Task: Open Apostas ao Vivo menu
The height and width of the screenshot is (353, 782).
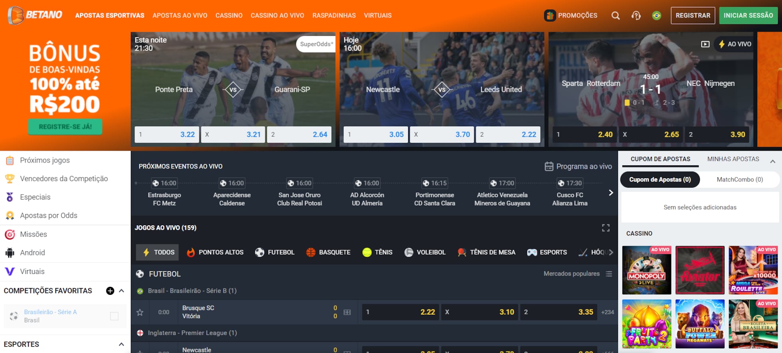Action: [x=180, y=16]
